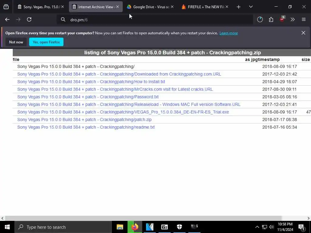Open the circular tracking-protection dashboard icon
311x233 pixels.
[260, 19]
